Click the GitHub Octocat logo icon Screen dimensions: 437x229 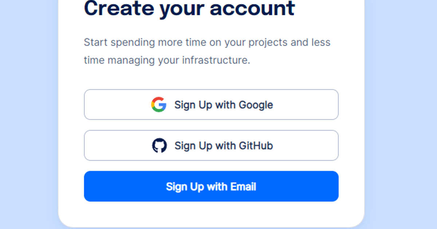click(159, 145)
